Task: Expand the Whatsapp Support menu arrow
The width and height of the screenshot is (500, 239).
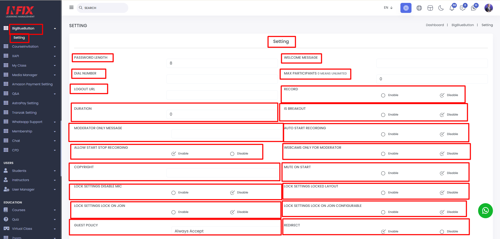Action: click(x=55, y=122)
